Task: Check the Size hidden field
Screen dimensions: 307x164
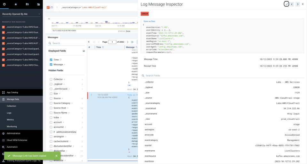Action: tap(51, 94)
